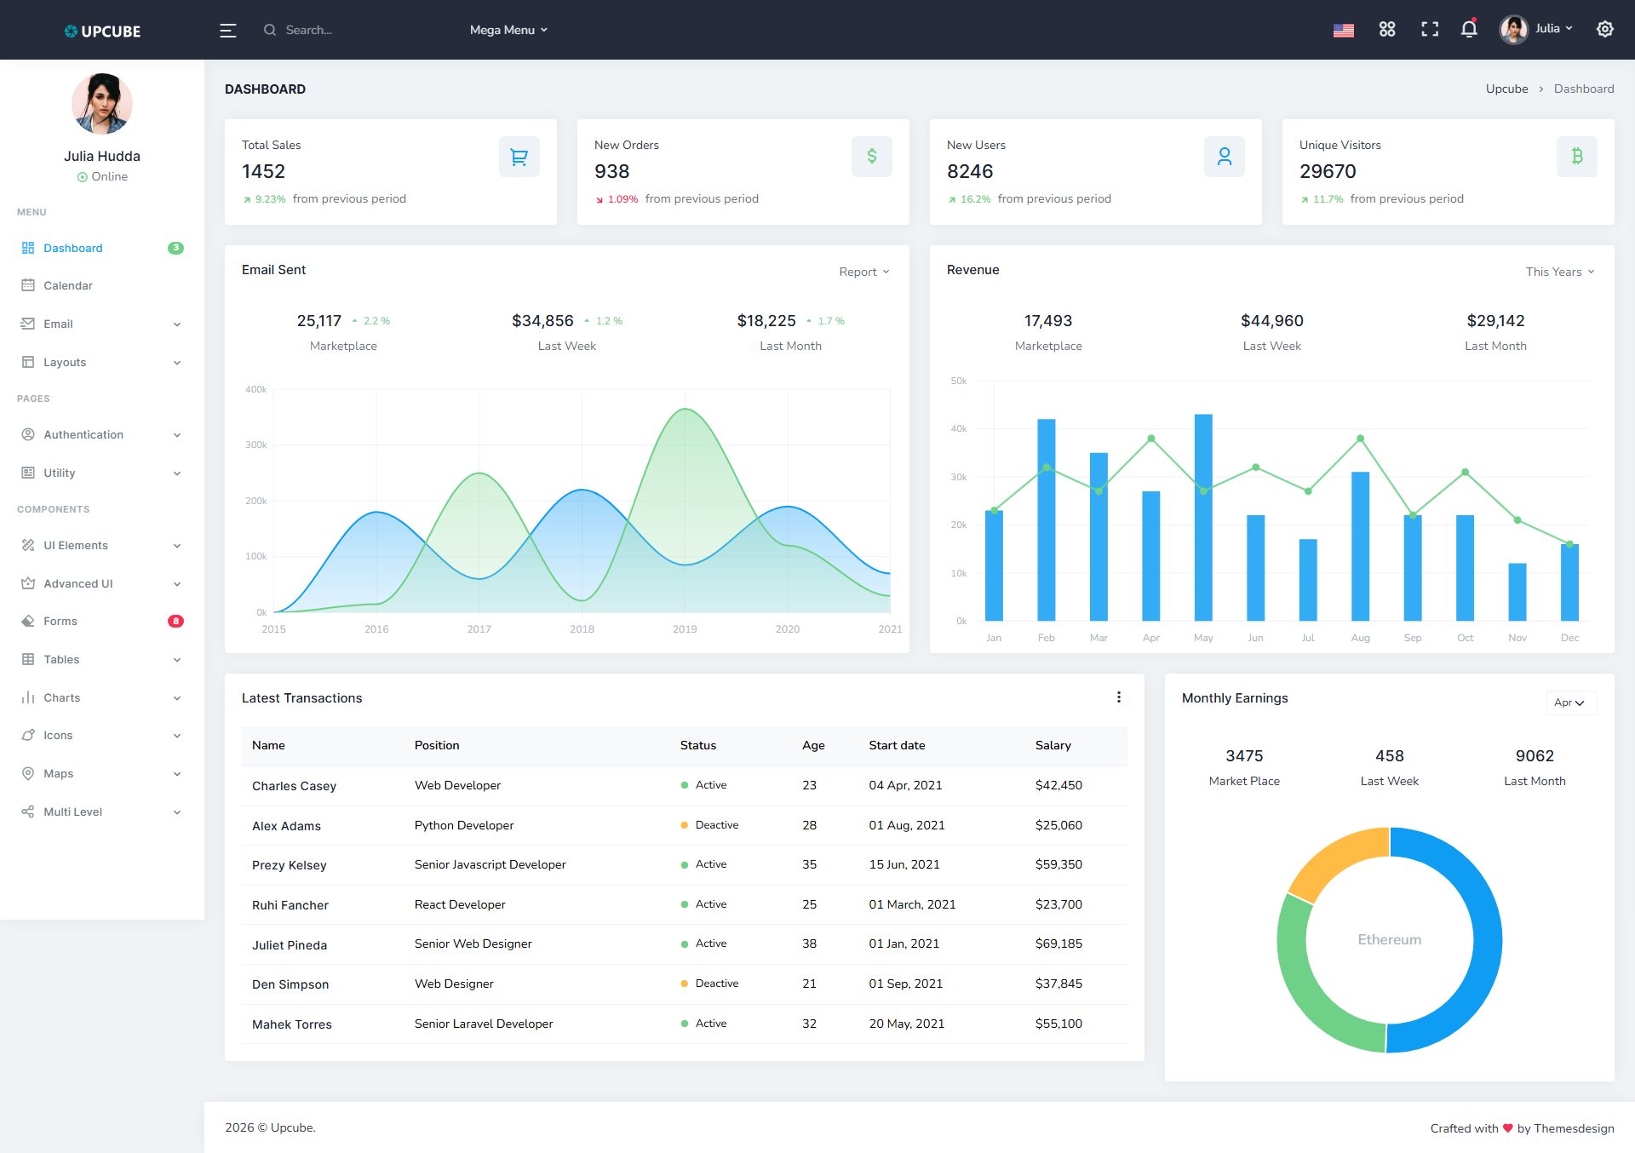Viewport: 1635px width, 1153px height.
Task: Open the Mega Menu dropdown
Action: 508,30
